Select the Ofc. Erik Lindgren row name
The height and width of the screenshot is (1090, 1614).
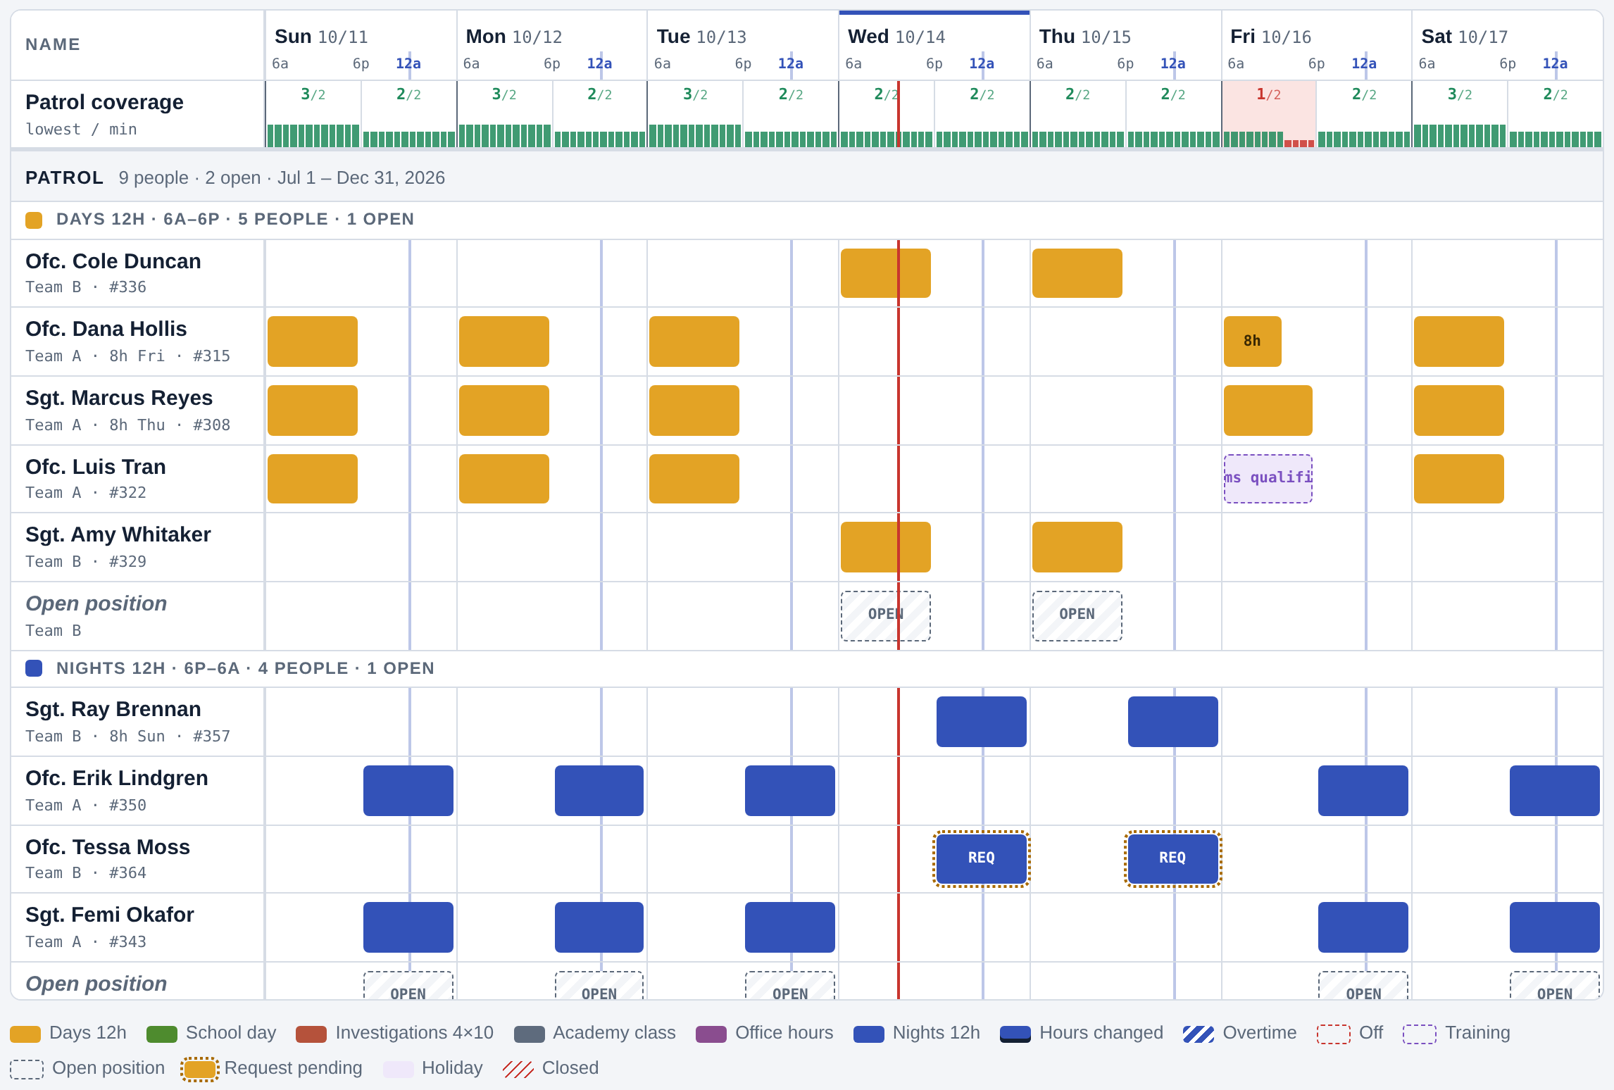[117, 778]
